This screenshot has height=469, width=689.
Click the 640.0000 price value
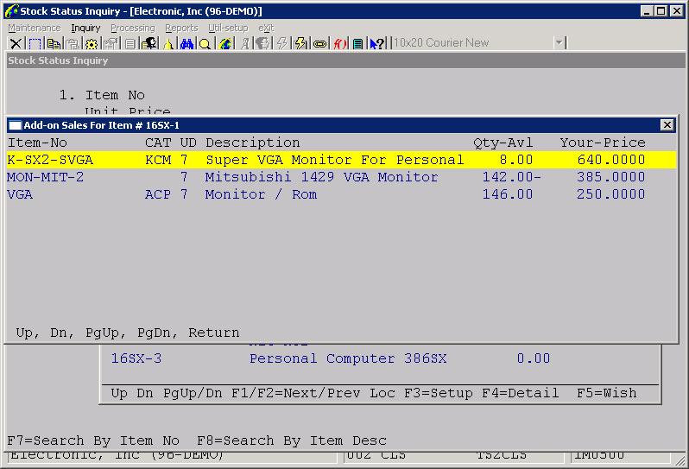click(610, 160)
